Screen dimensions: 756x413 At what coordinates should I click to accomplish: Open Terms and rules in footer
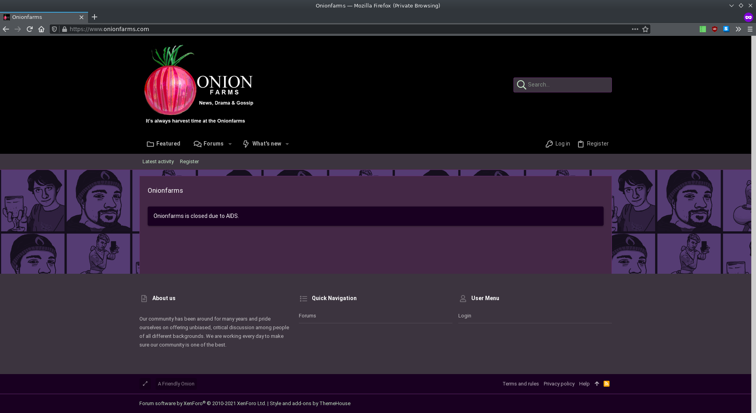click(521, 384)
